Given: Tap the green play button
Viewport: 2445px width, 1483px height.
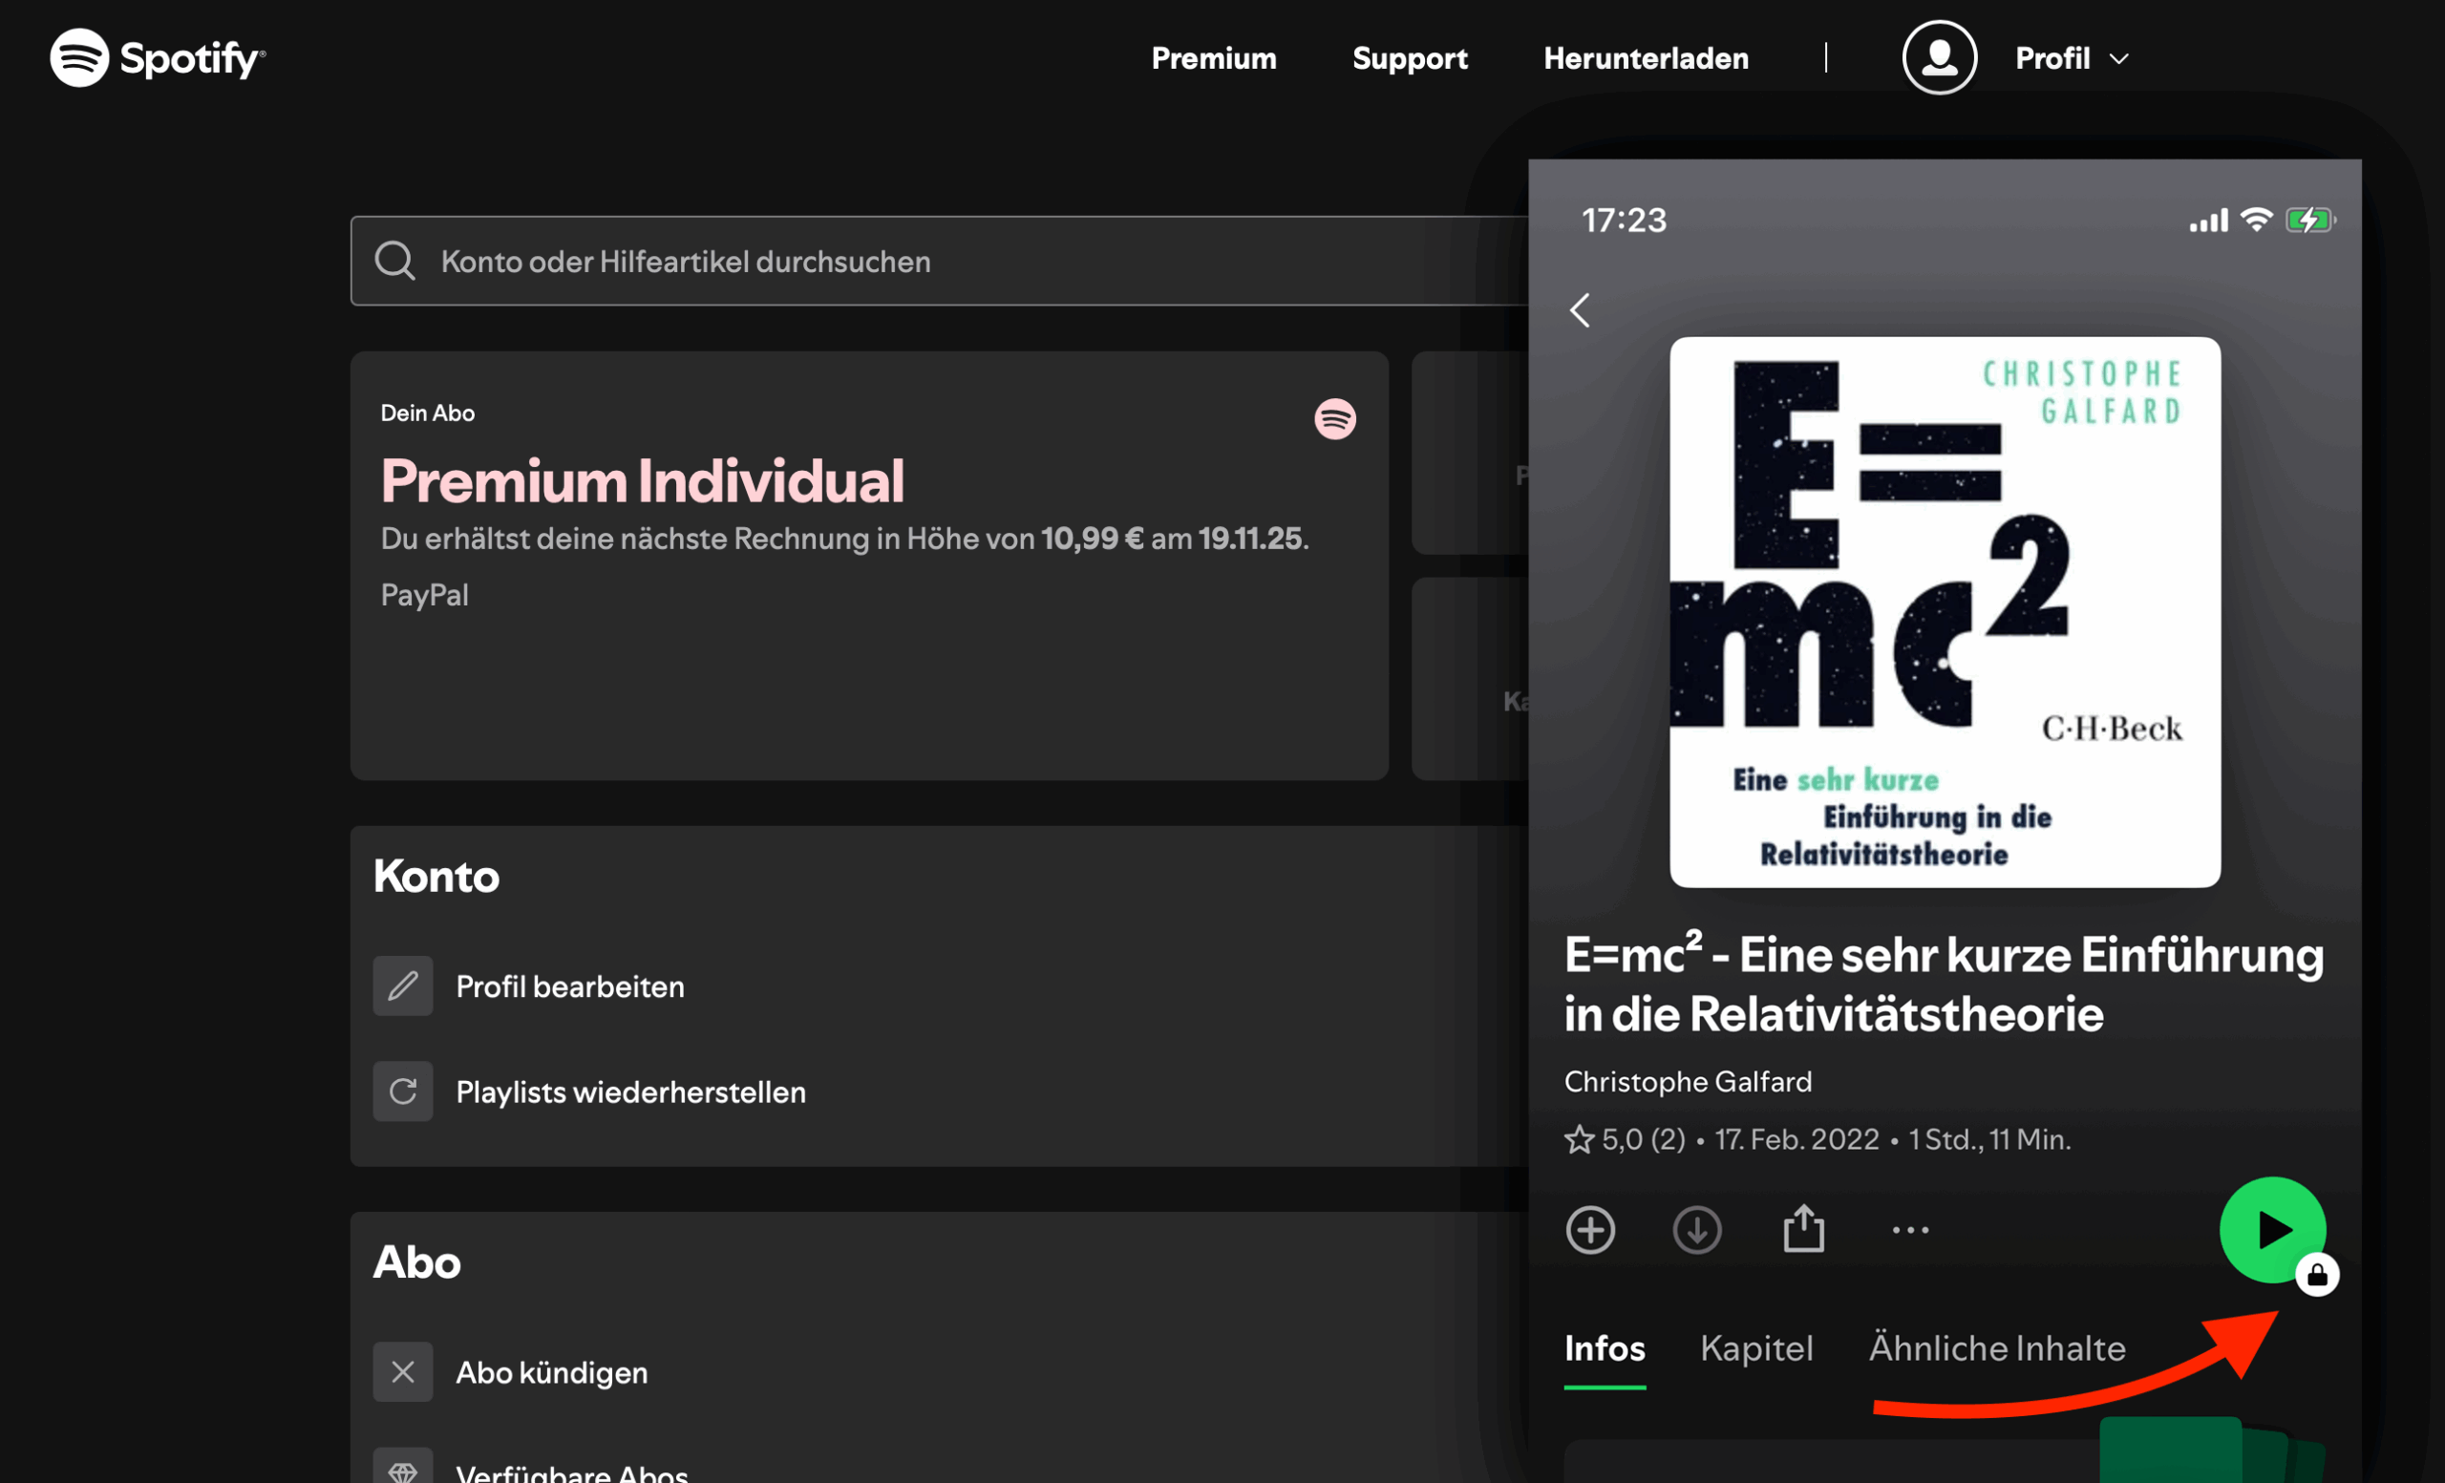Looking at the screenshot, I should point(2271,1229).
